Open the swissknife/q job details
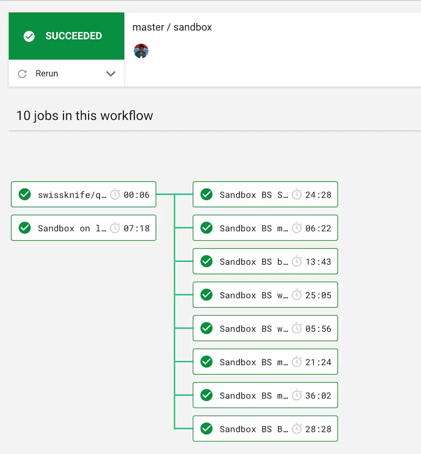 (x=83, y=194)
